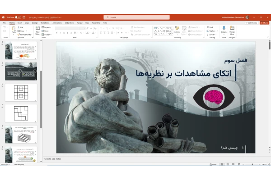Click the Search box in title bar

[x=137, y=17]
